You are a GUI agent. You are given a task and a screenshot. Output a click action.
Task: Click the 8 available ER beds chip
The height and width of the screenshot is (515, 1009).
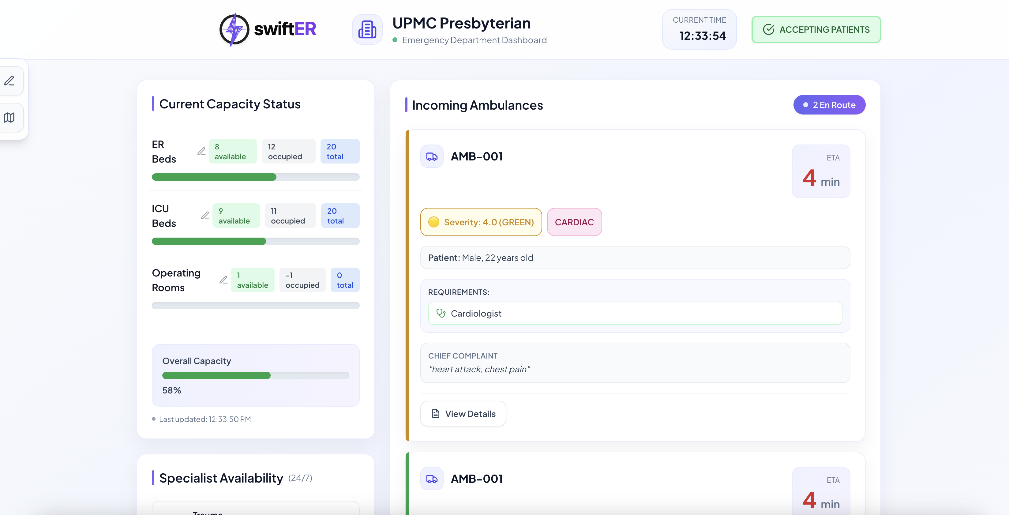[x=233, y=151]
